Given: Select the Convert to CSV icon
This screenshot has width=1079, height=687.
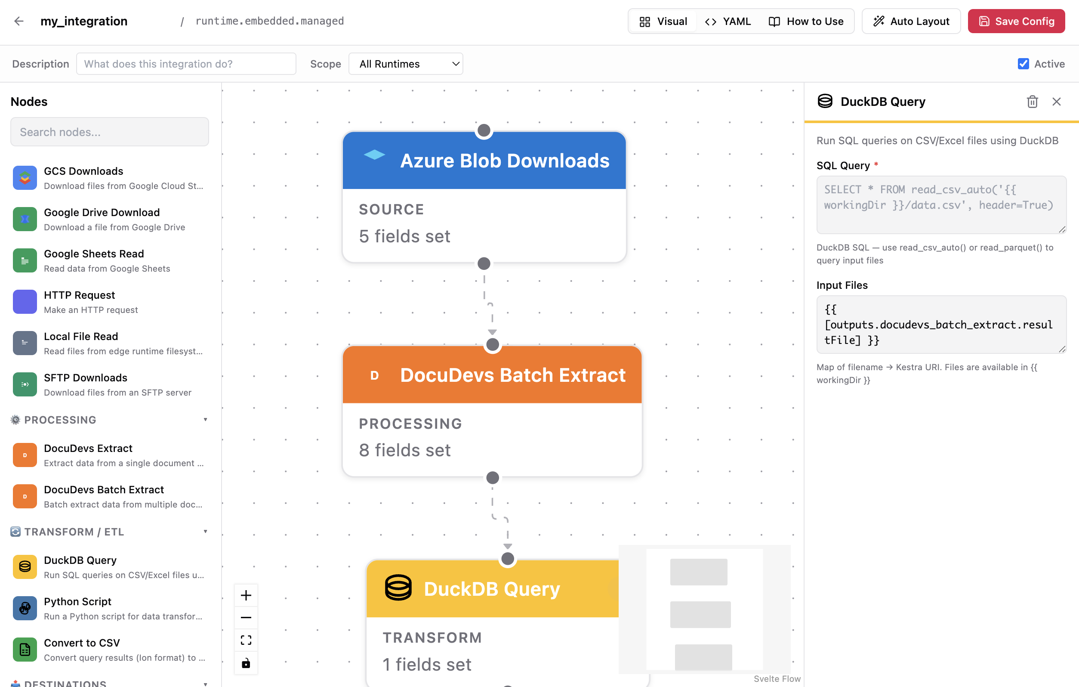Looking at the screenshot, I should (x=25, y=650).
